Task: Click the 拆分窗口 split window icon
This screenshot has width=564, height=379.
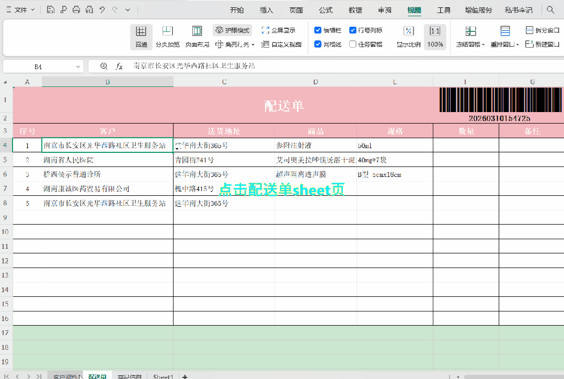Action: 529,30
